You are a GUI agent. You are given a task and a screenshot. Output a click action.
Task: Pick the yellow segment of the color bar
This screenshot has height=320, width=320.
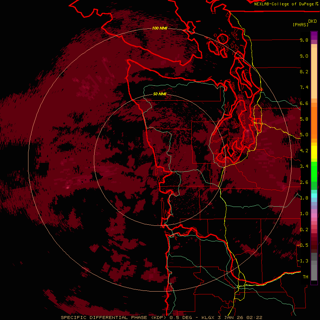tap(314, 152)
